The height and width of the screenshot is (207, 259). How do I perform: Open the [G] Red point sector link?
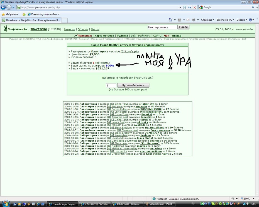pyautogui.click(x=115, y=107)
